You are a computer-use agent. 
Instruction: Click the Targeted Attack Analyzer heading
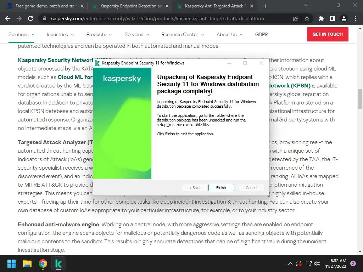[55, 142]
